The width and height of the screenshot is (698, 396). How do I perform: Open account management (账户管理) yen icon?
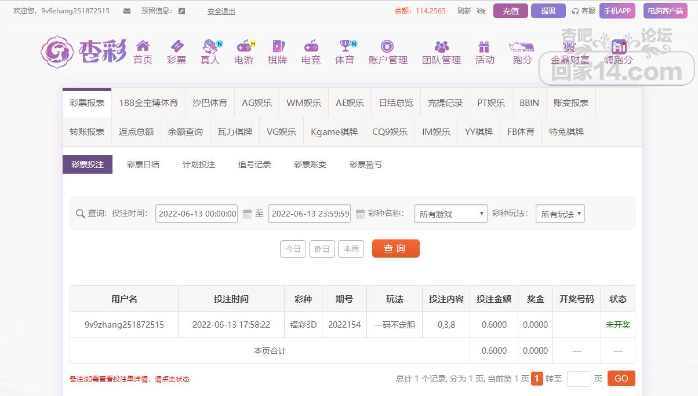387,46
